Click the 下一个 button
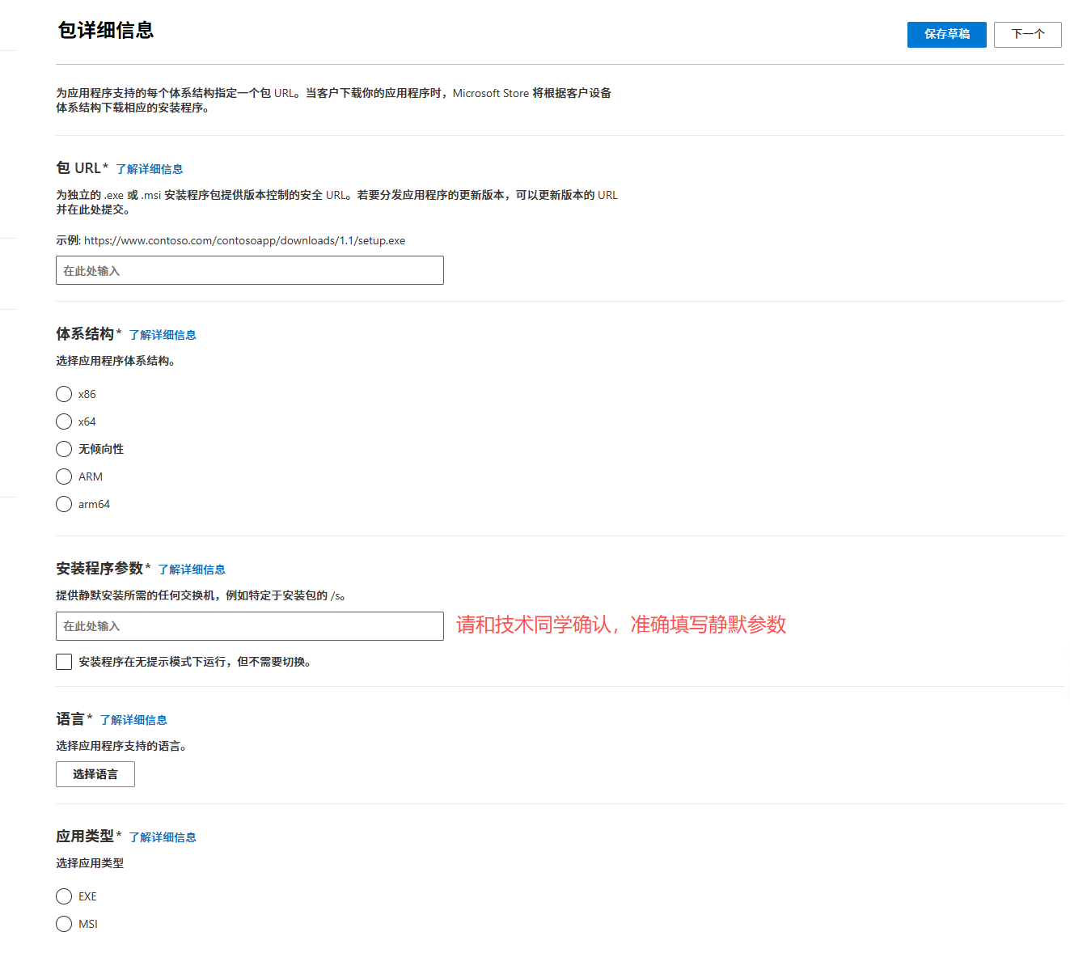The width and height of the screenshot is (1070, 953). click(x=1027, y=34)
